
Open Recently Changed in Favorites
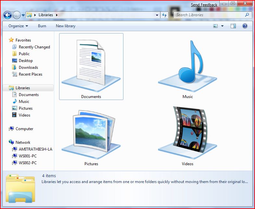tap(34, 47)
